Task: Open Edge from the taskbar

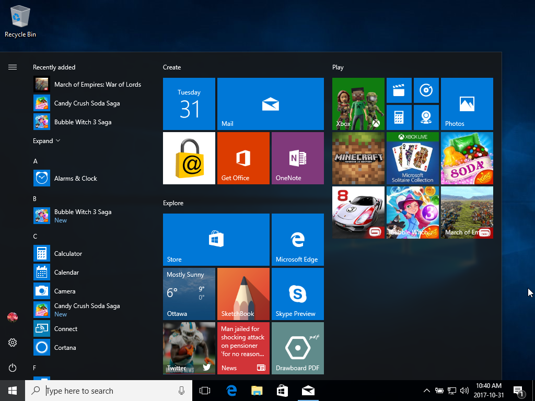Action: (x=231, y=391)
